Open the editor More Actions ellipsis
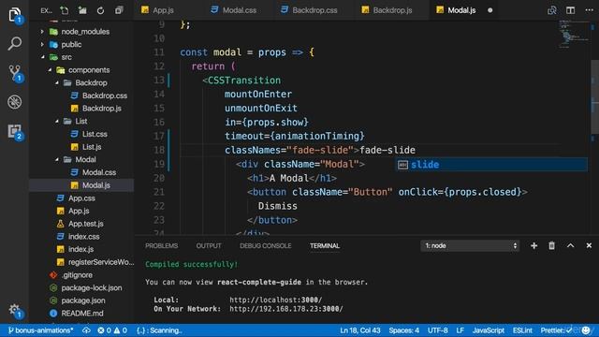The image size is (599, 337). click(x=589, y=10)
